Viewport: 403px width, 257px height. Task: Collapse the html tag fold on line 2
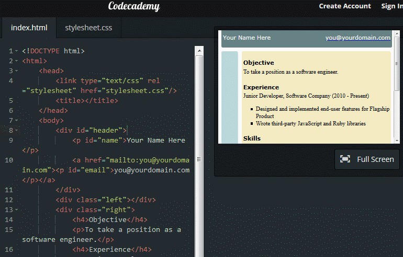17,61
